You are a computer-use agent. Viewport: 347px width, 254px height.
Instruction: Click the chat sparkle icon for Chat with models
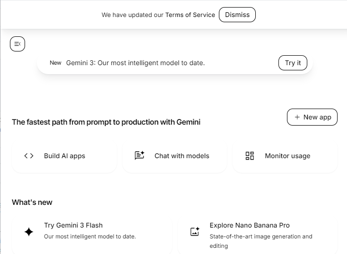tap(139, 155)
